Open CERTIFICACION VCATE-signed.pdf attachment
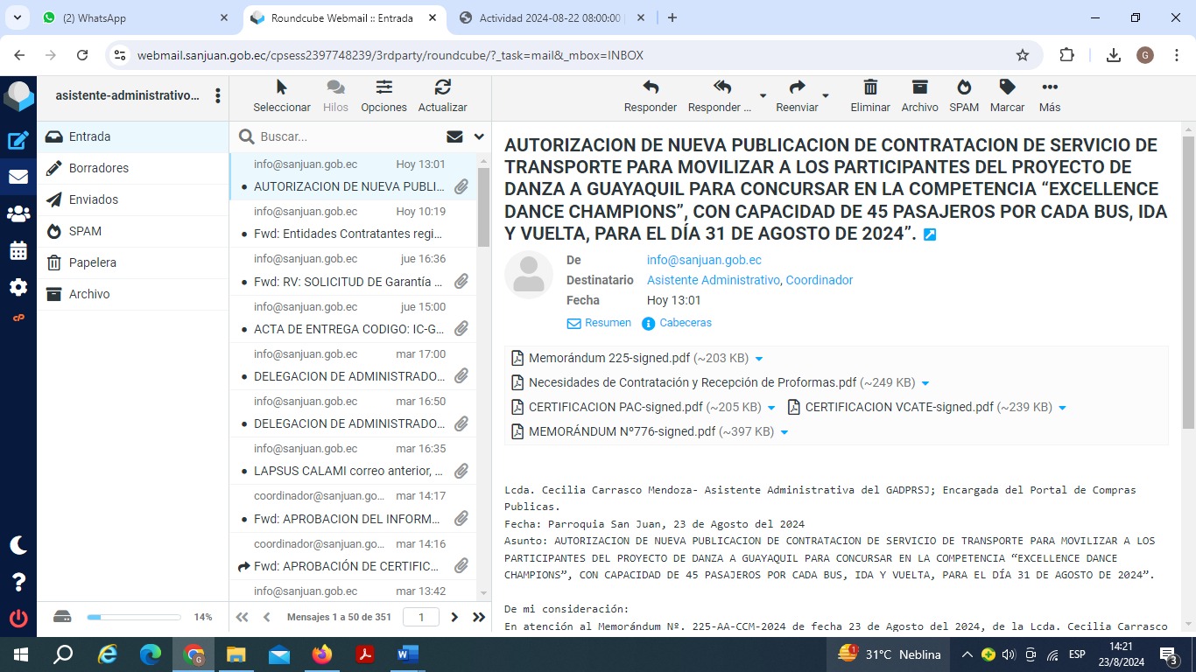This screenshot has height=672, width=1196. point(898,407)
